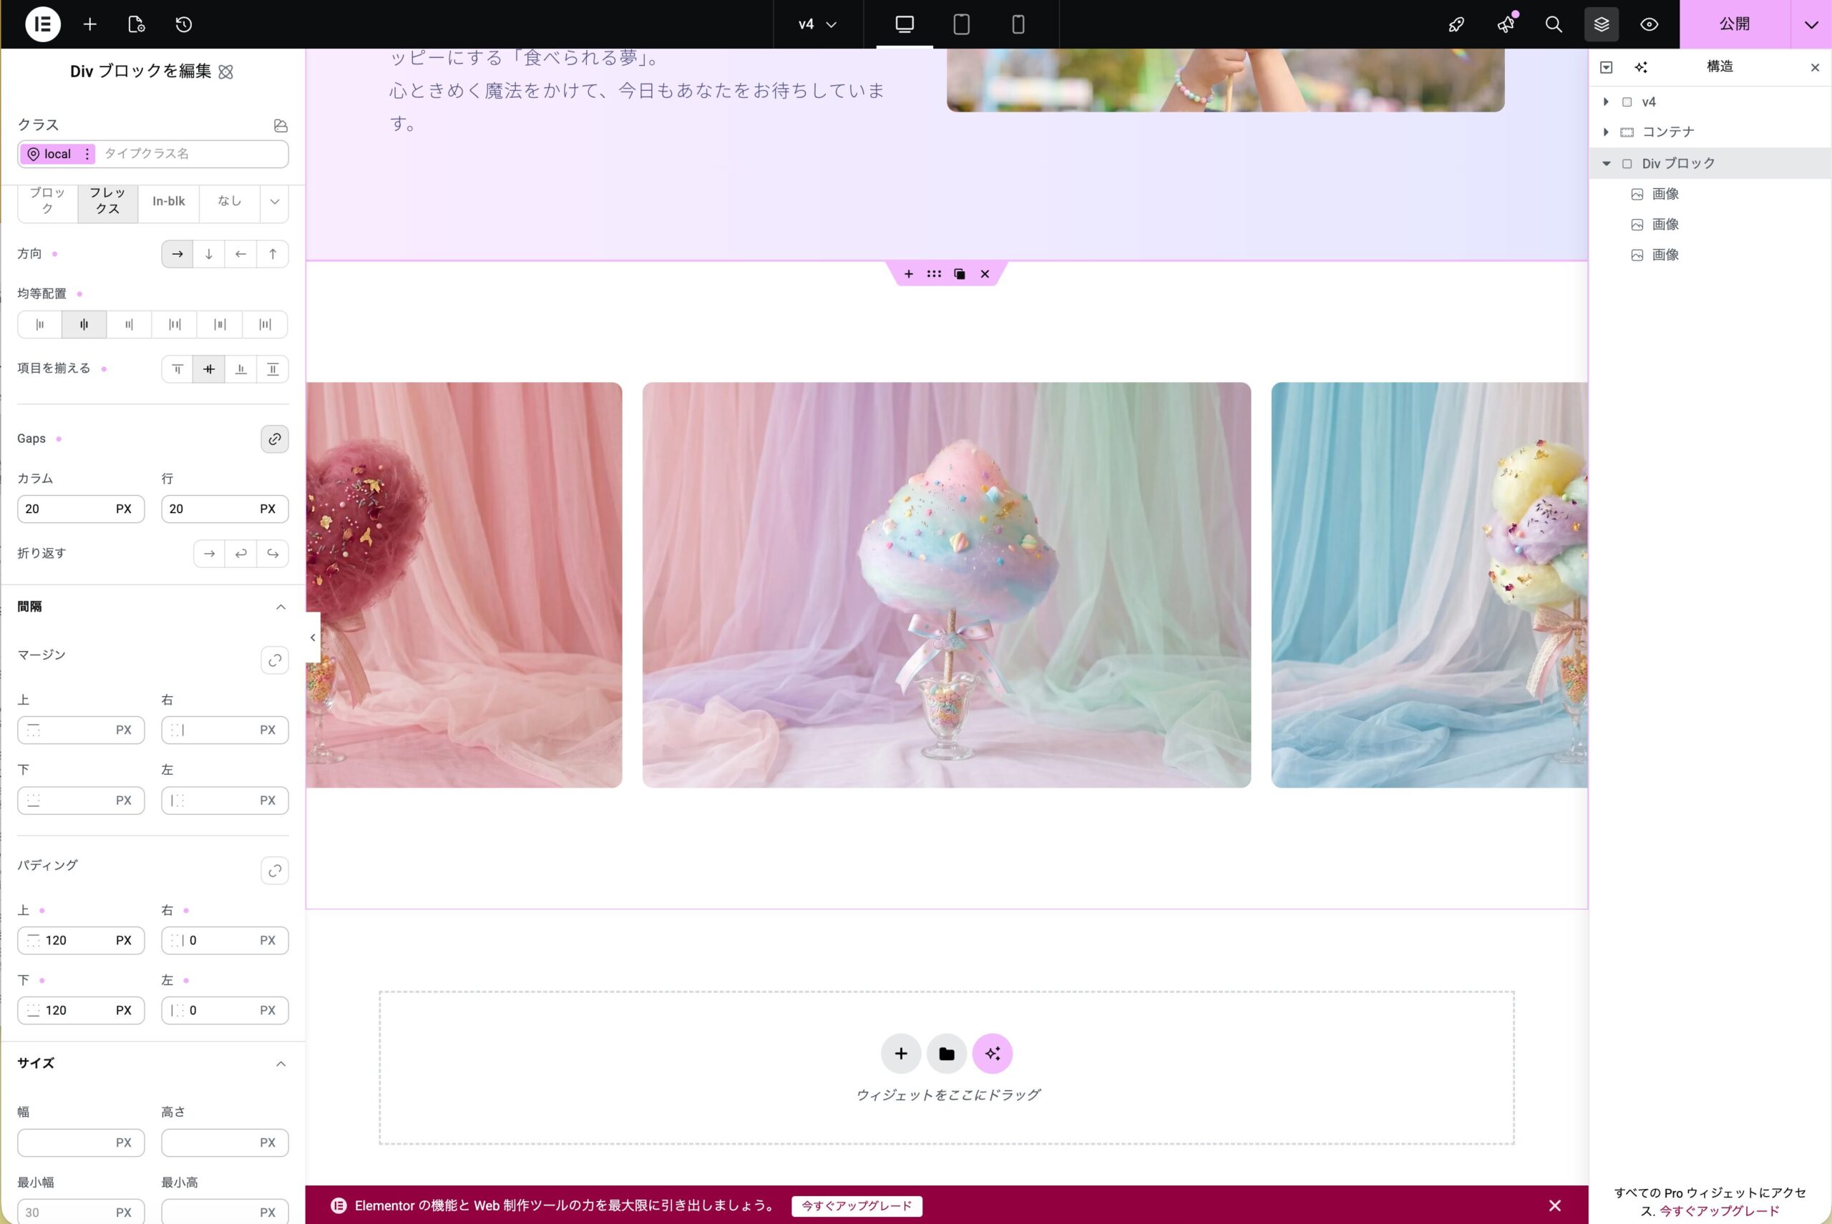
Task: Open the Elementor main menu logo
Action: (x=43, y=24)
